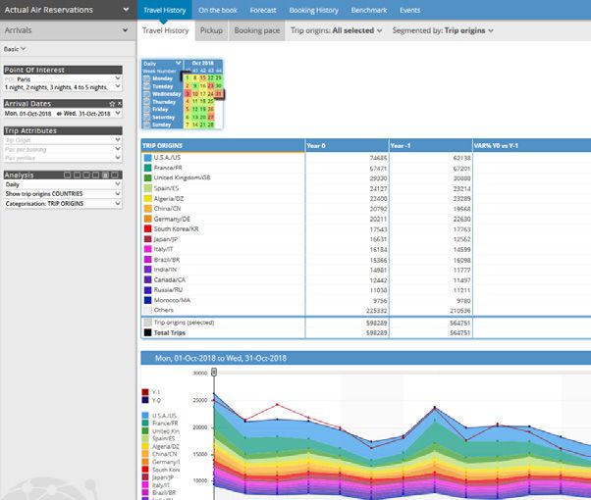Select the Travel History sub-tab
591x500 pixels.
coord(166,30)
